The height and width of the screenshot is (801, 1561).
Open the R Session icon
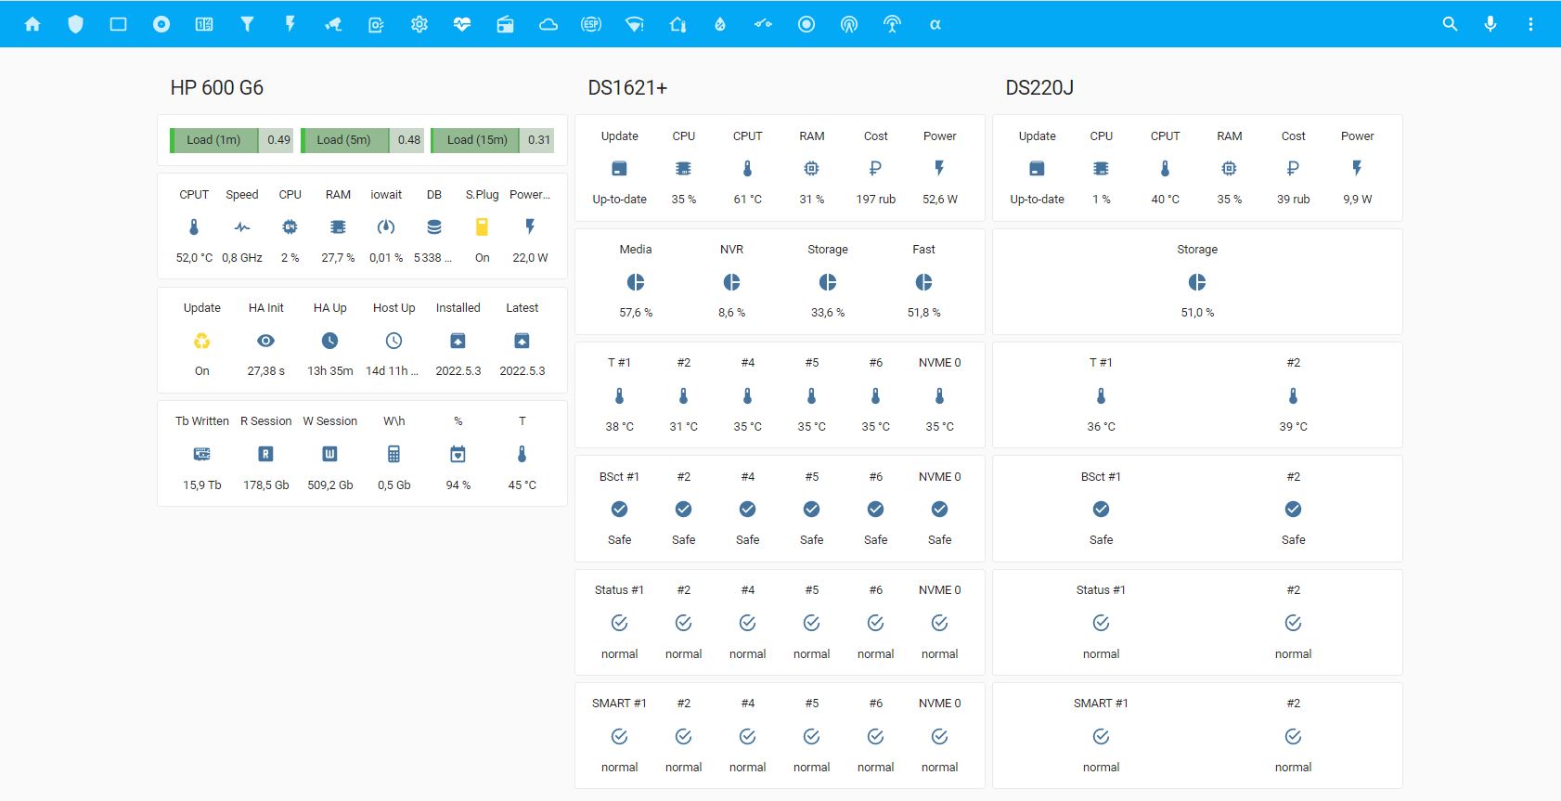click(265, 454)
